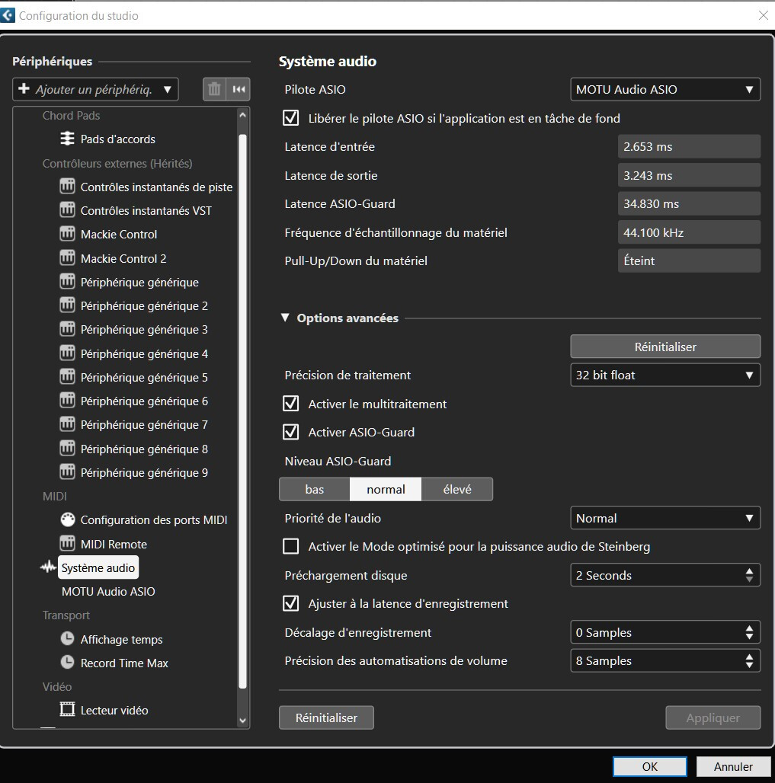Uncheck Activer le multitraitement
This screenshot has width=775, height=783.
point(291,404)
